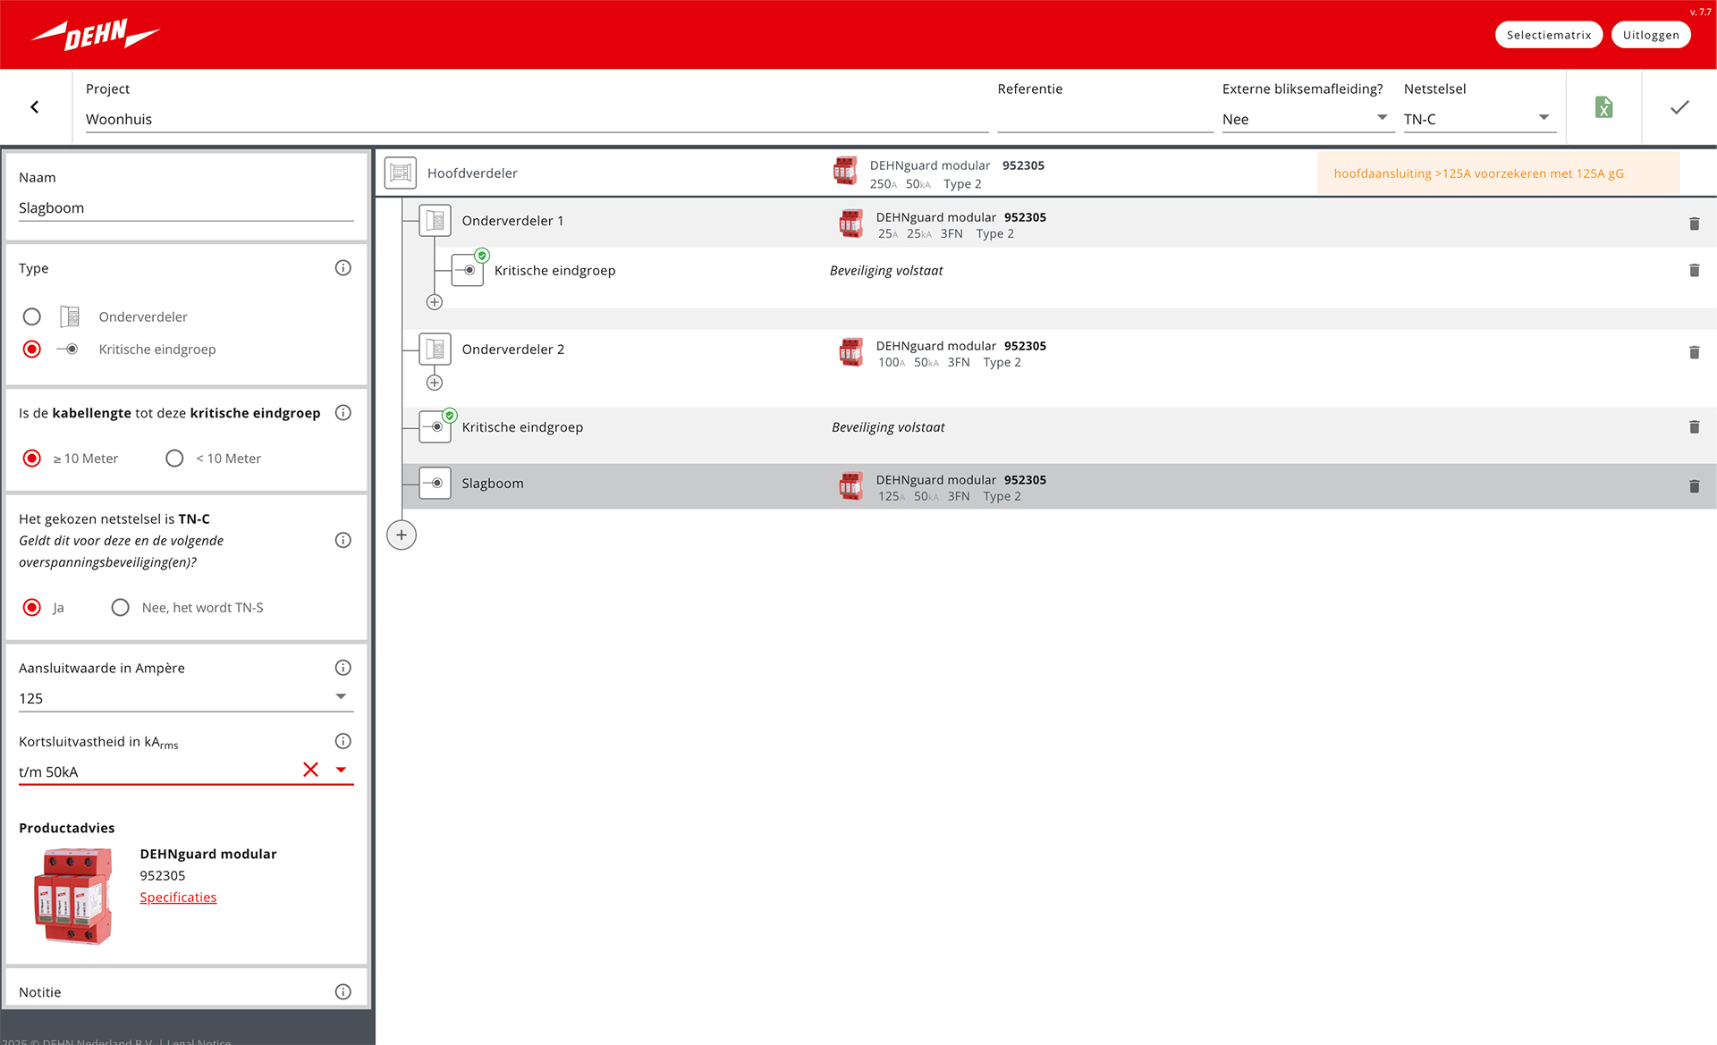Open info icon for TN-C netstelsel question
This screenshot has width=1717, height=1045.
tap(343, 540)
